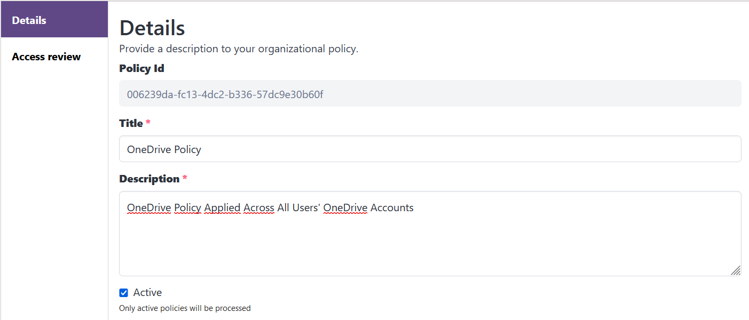Click the Description text area
Image resolution: width=749 pixels, height=320 pixels.
click(374, 235)
